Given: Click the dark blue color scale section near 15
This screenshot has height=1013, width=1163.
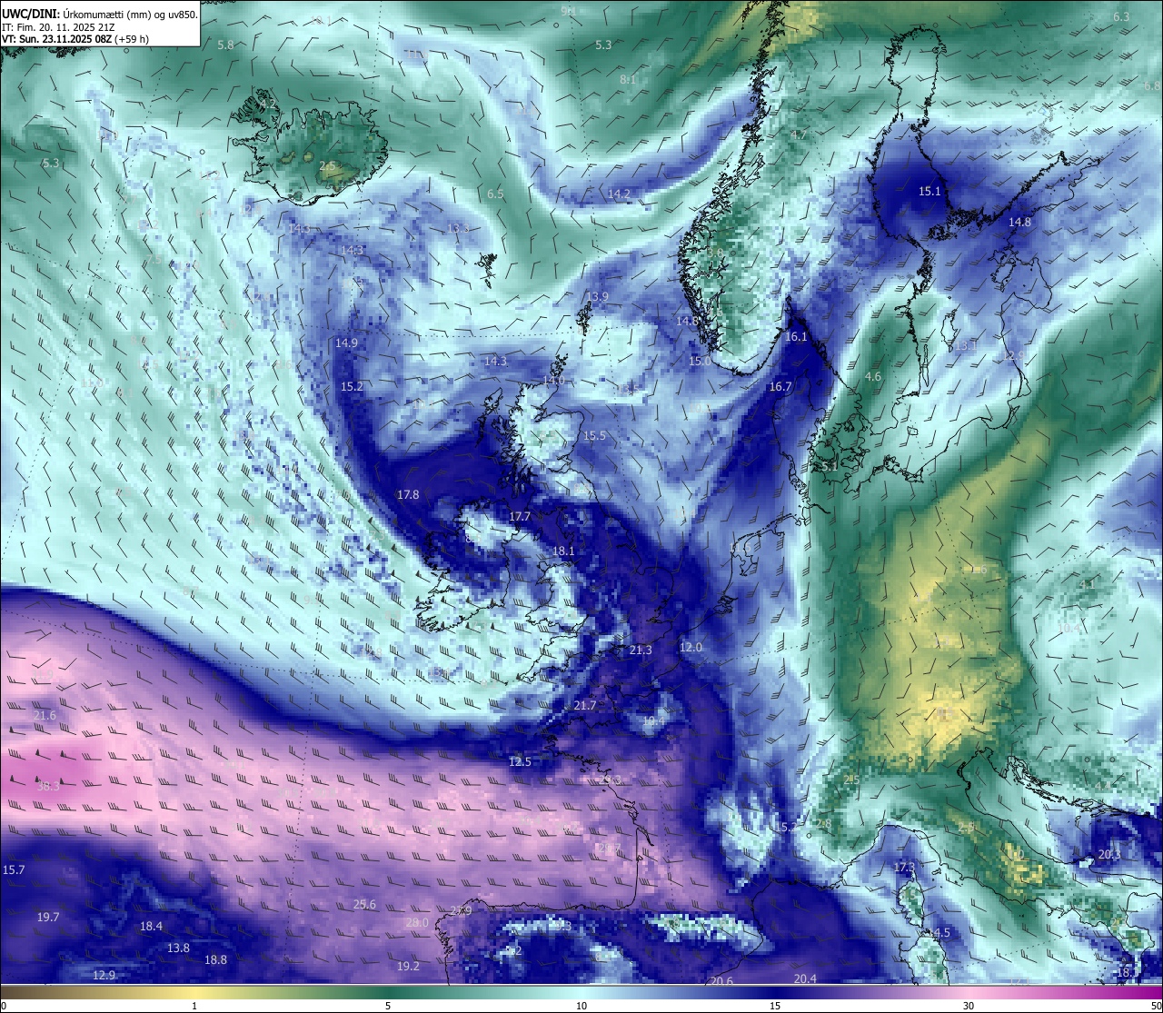Looking at the screenshot, I should [x=775, y=991].
